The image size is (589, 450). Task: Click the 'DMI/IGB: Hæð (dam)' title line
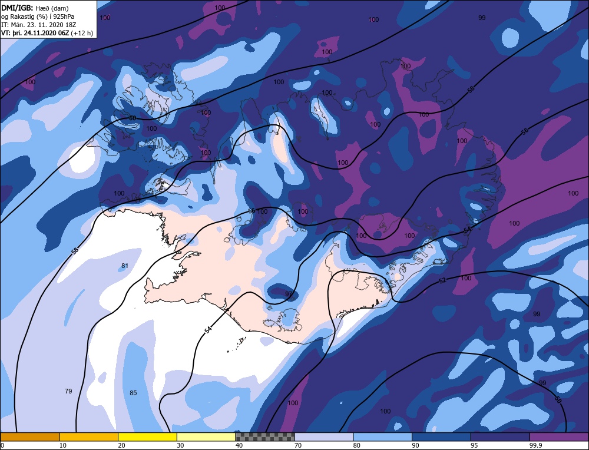point(35,8)
